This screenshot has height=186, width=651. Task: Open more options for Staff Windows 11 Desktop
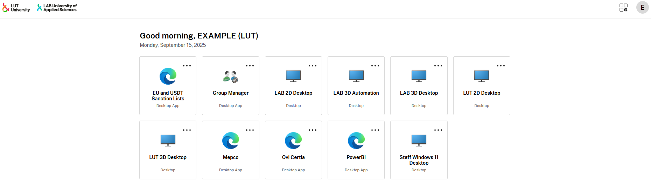[438, 130]
